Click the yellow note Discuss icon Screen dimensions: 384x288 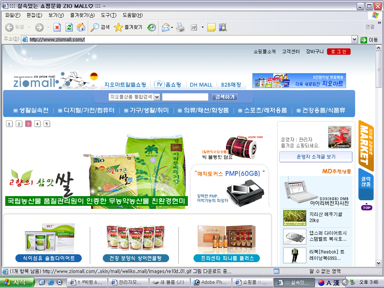[211, 27]
